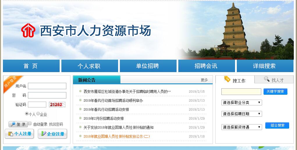Click the clipboard icon on 个人注册 button
The image size is (297, 150).
11,134
